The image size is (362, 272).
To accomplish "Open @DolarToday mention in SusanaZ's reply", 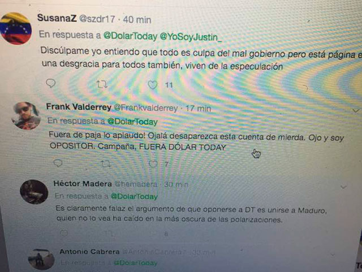I will (130, 36).
